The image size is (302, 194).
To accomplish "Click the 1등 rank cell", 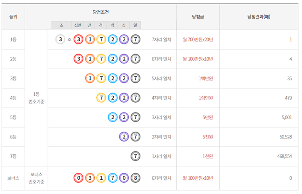I will (13, 40).
